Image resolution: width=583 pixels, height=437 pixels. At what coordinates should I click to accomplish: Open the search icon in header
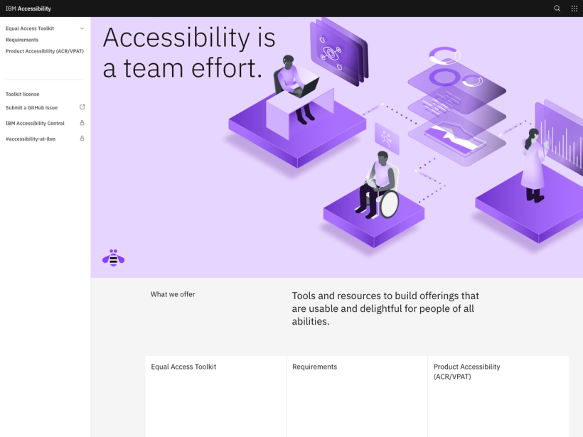point(557,9)
